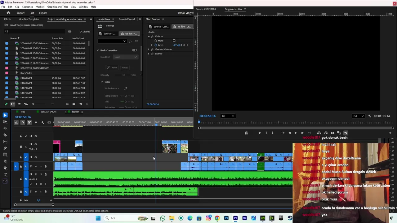Add a marker in the timeline

point(36,122)
